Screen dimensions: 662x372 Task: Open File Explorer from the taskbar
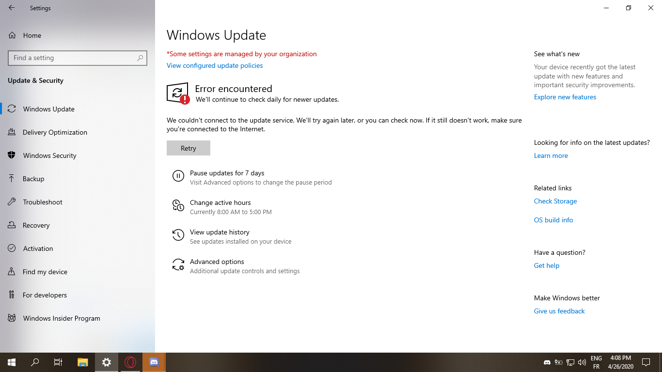(83, 362)
